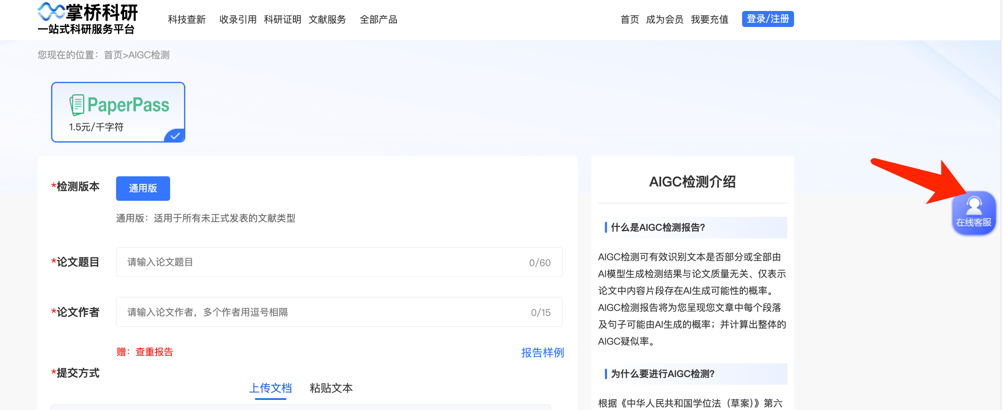Open the 我要充值 recharge page

[x=710, y=19]
